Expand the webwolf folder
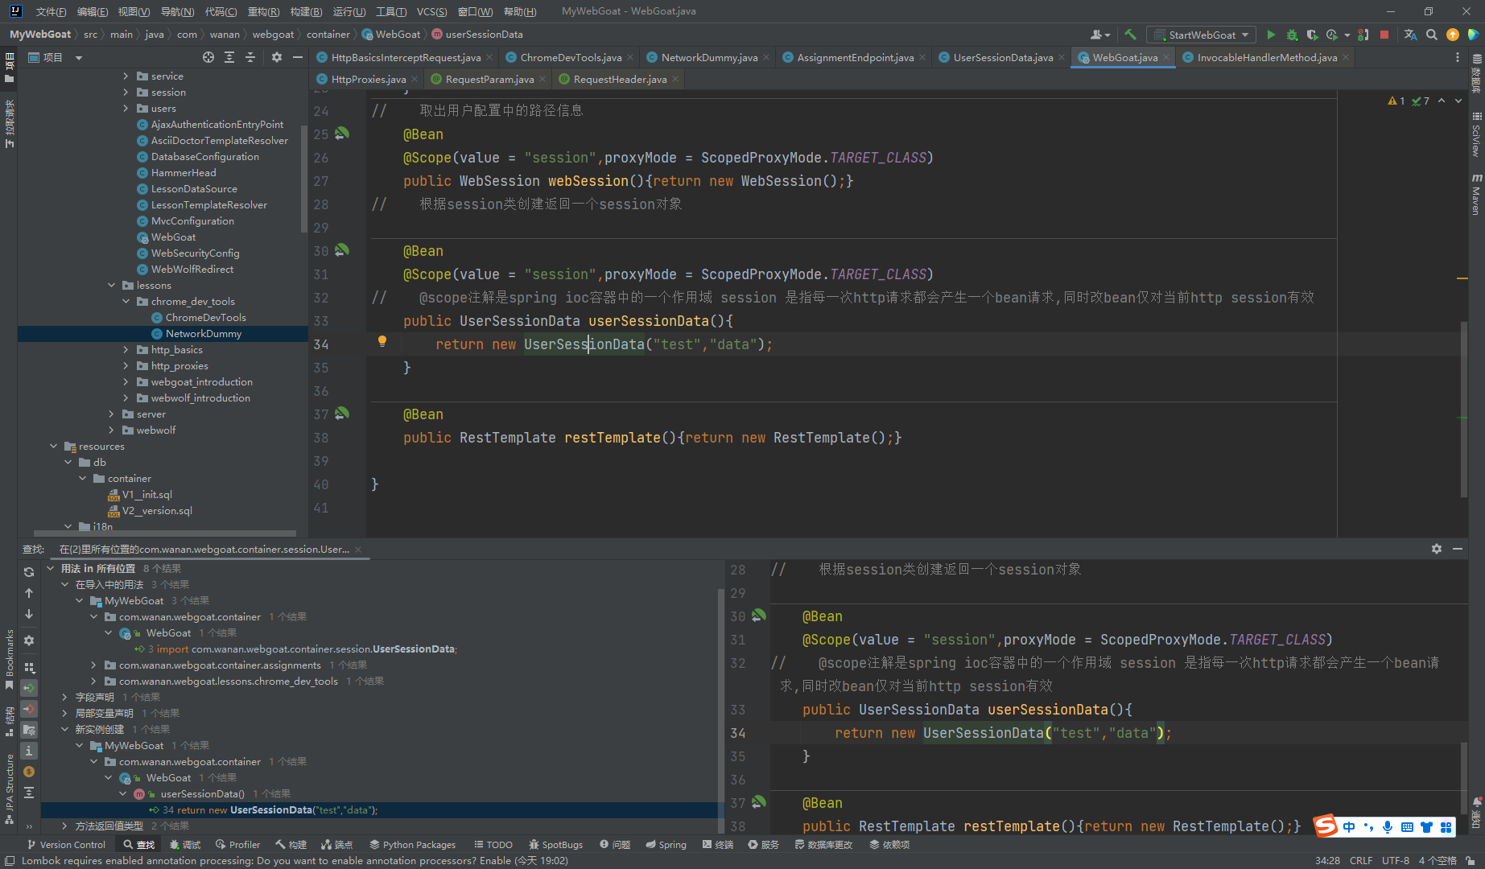1485x869 pixels. pyautogui.click(x=111, y=430)
